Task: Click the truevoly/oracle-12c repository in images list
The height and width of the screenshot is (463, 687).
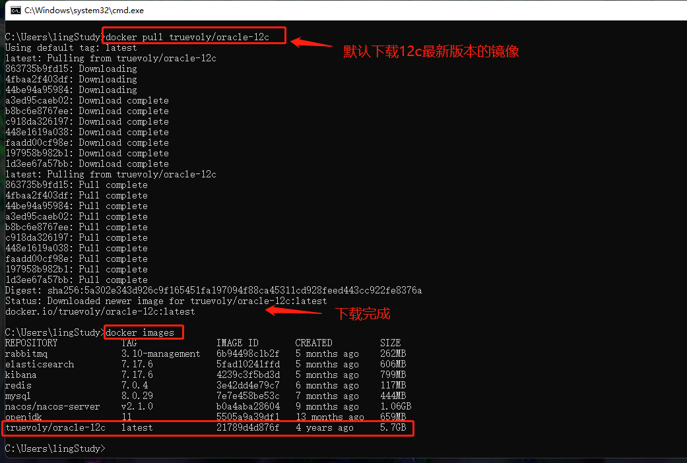Action: (55, 427)
